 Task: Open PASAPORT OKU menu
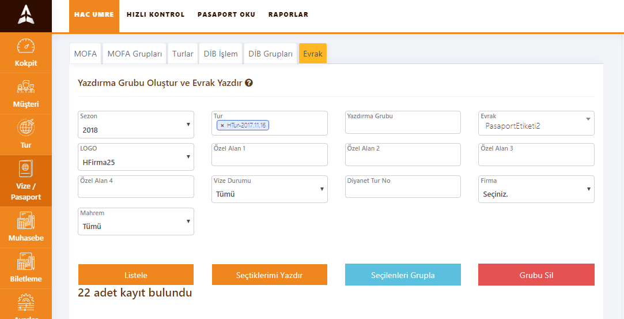(x=226, y=14)
